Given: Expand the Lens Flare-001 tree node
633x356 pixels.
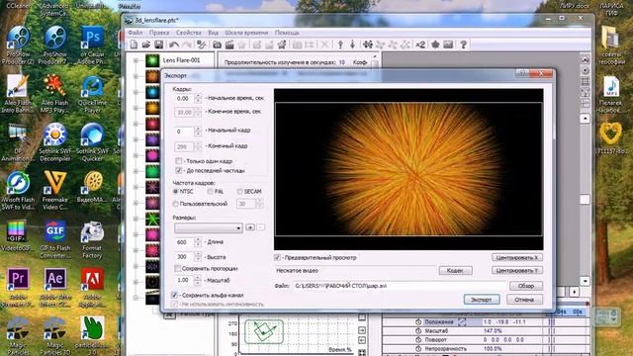Looking at the screenshot, I should 136,60.
